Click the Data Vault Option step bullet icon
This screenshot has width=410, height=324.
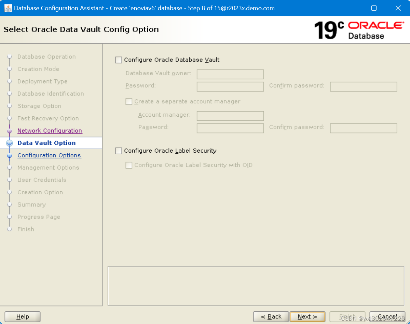click(10, 143)
